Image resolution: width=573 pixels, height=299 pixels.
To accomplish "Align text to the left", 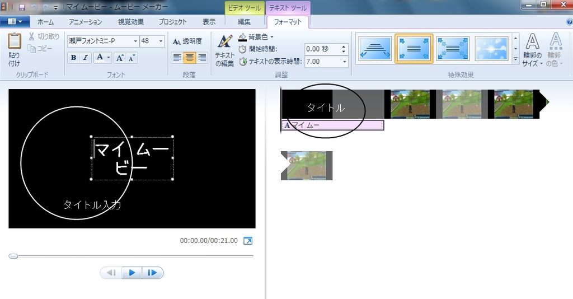I will point(177,58).
